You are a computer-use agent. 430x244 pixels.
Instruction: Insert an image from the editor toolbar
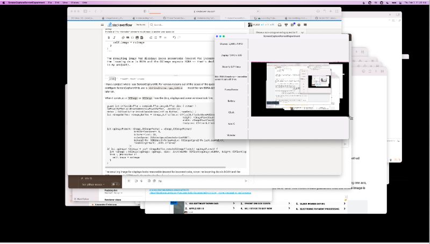tap(137, 38)
